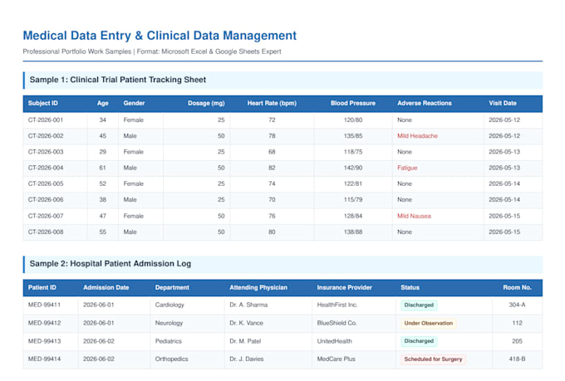The height and width of the screenshot is (381, 565).
Task: Select the 142/90 blood pressure value
Action: click(353, 168)
